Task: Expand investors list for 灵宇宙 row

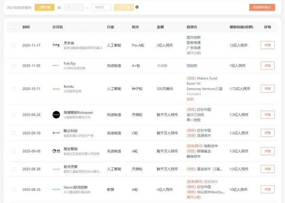Action: click(194, 53)
